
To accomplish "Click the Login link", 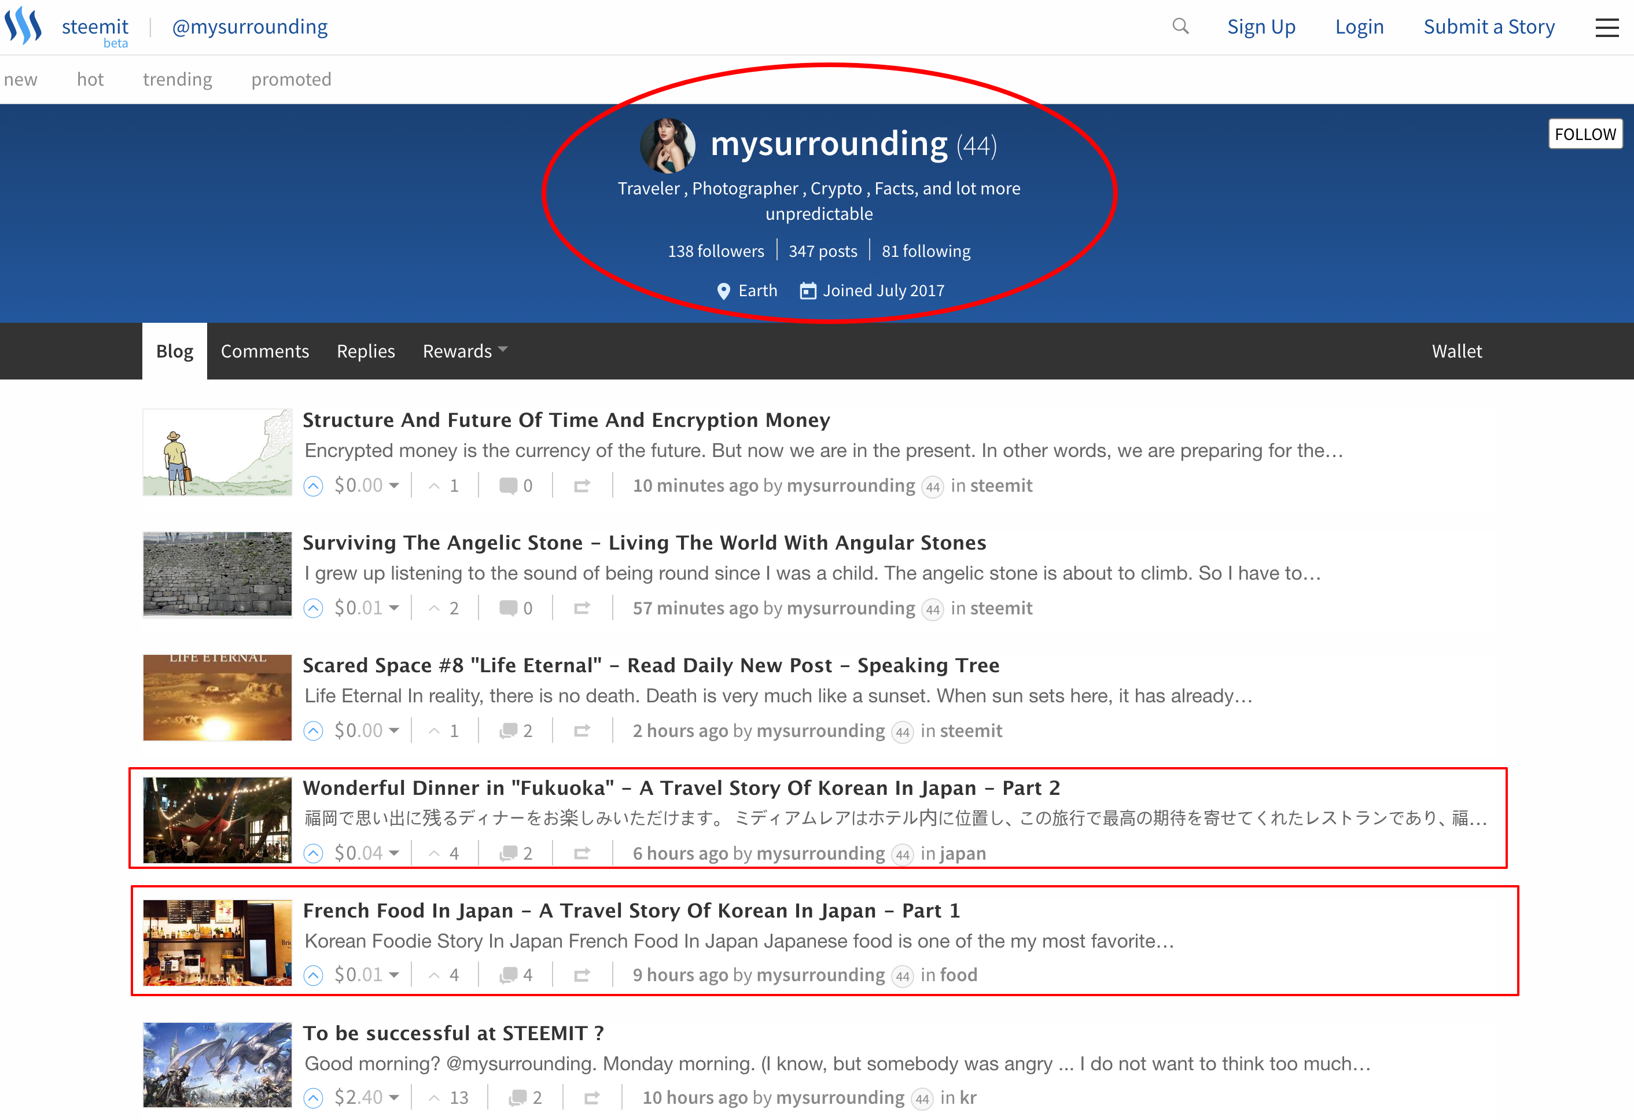I will [1359, 27].
